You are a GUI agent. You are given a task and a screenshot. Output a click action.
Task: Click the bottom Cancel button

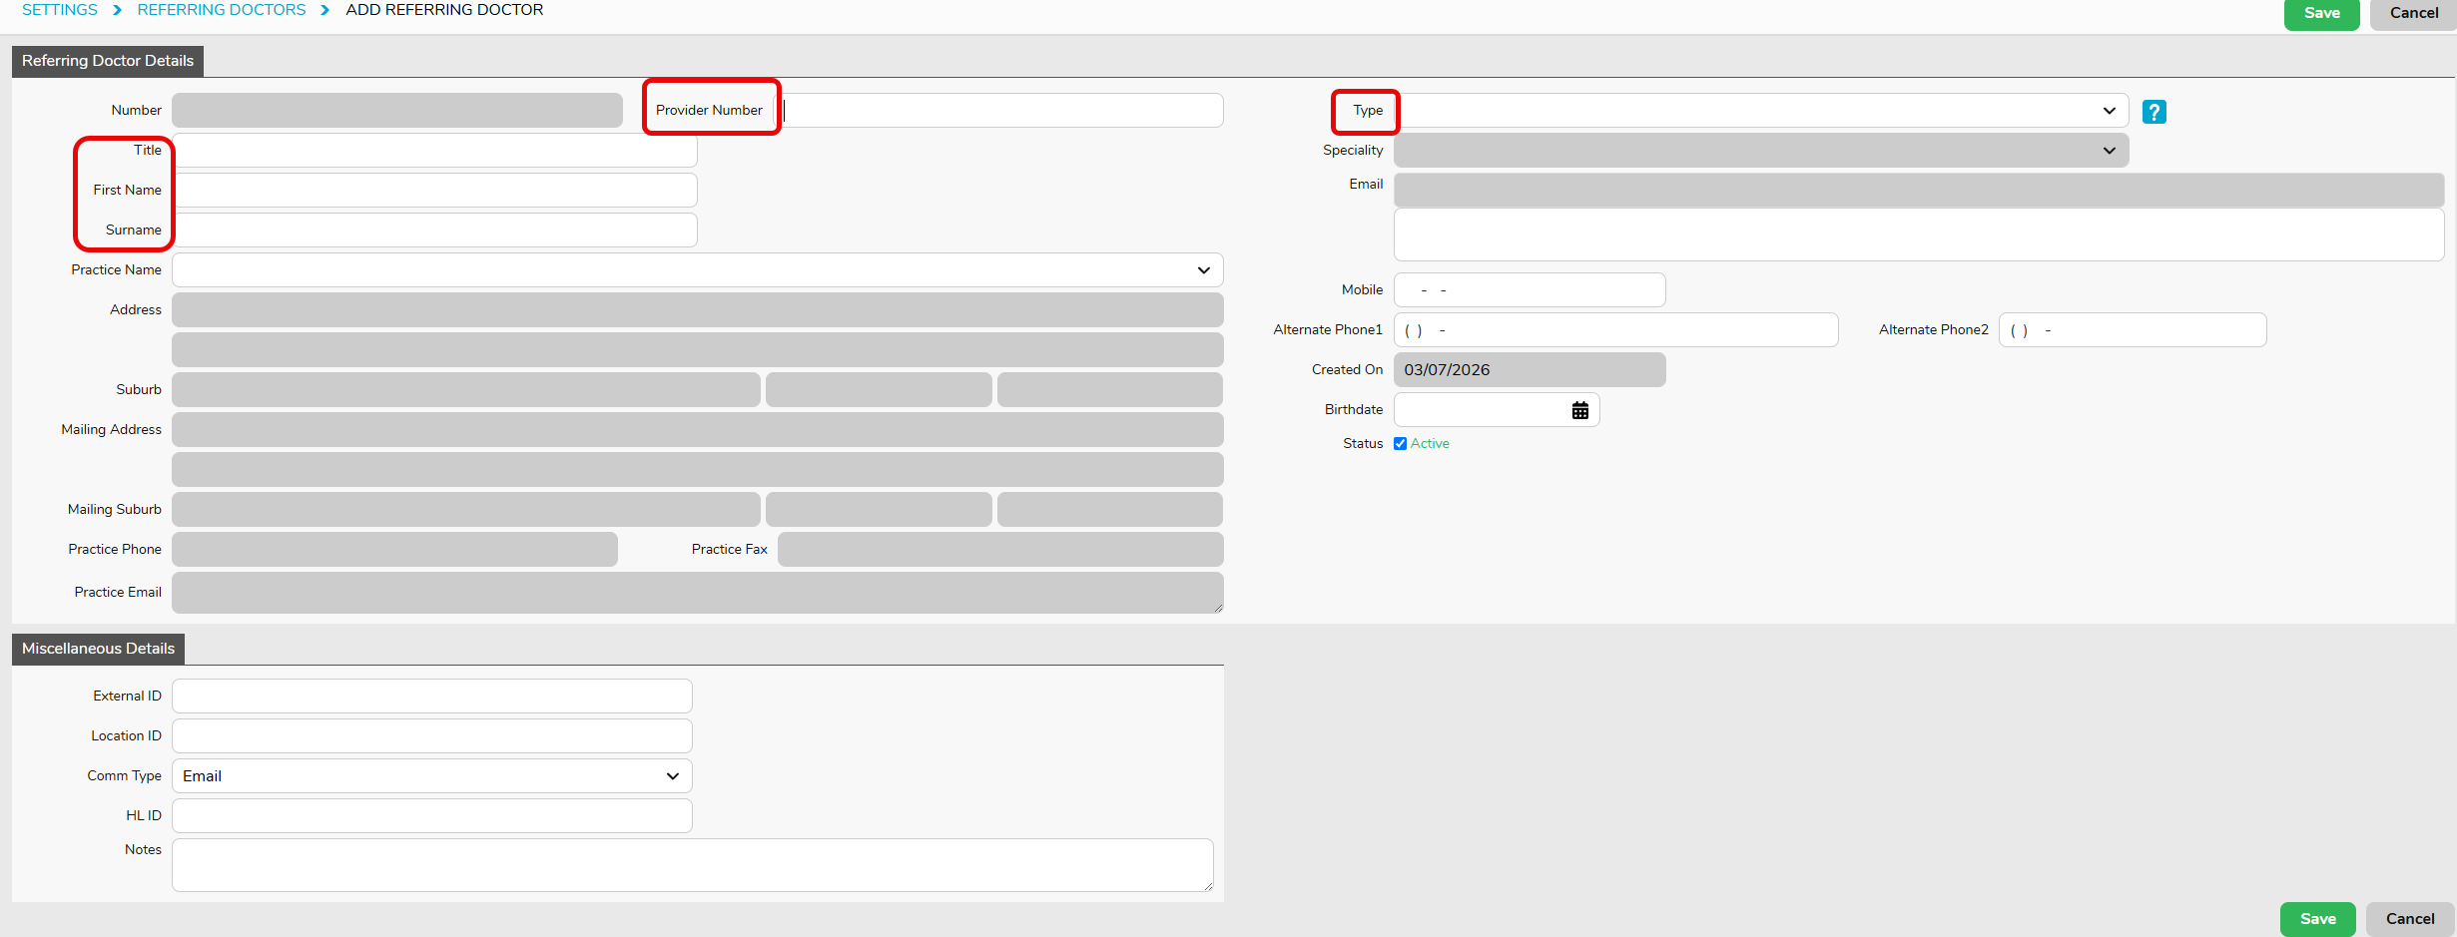point(2409,919)
